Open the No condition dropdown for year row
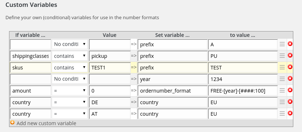This screenshot has width=302, height=132. click(x=70, y=79)
